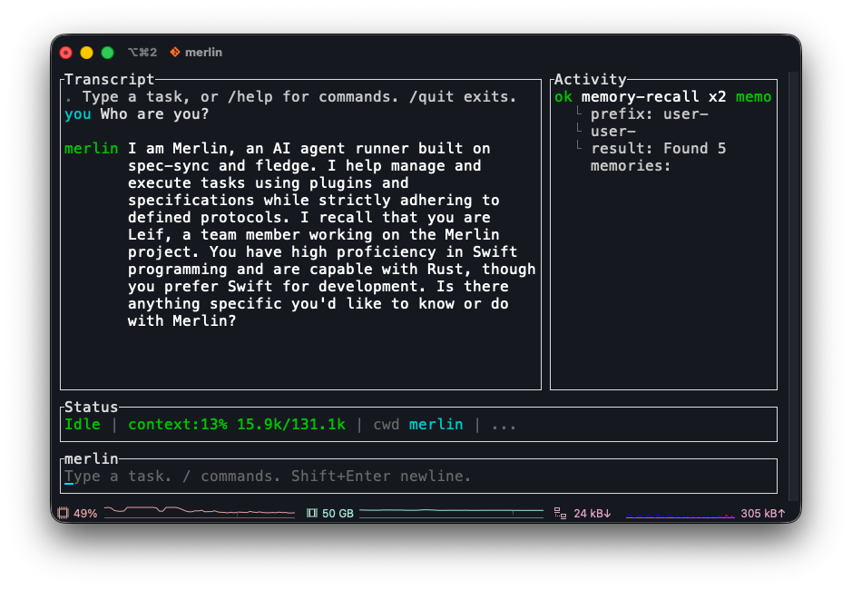The height and width of the screenshot is (590, 852).
Task: Click the orange merlin tab icon
Action: 175,53
